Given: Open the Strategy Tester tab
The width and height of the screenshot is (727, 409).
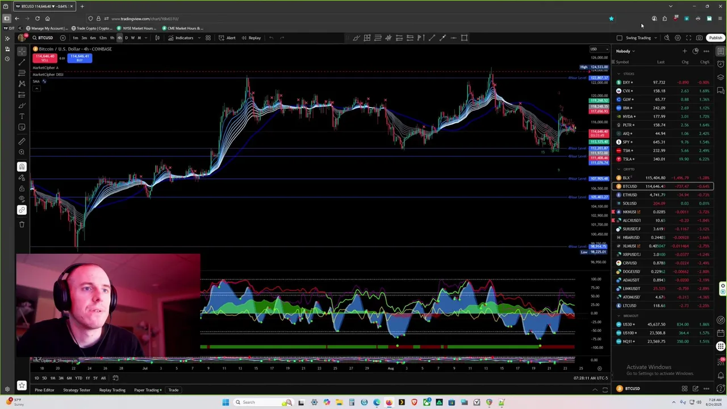Looking at the screenshot, I should (x=77, y=390).
